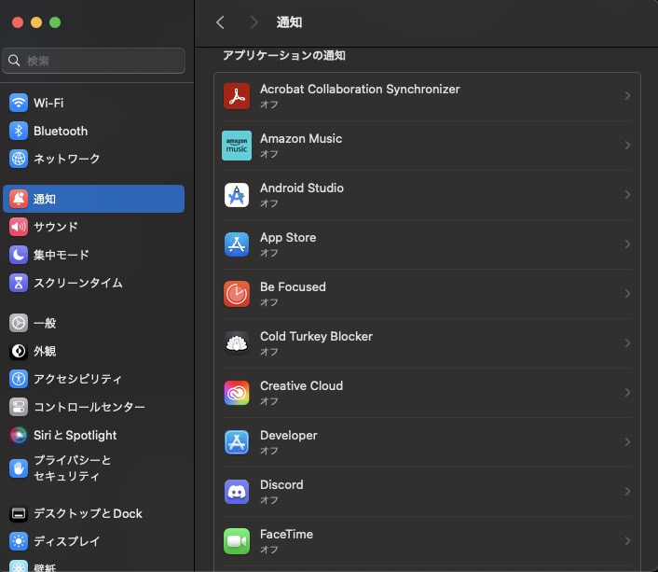Go forward with the right arrow
Screen dimensions: 658x572
[x=254, y=22]
